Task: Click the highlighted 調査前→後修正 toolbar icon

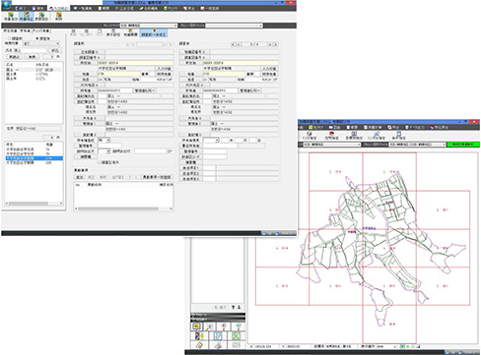Action: pos(154,32)
